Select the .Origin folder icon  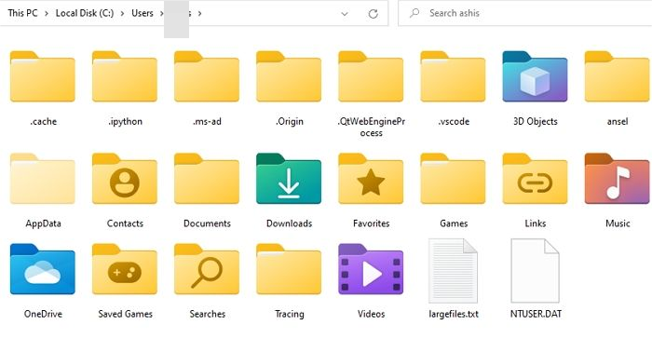289,76
